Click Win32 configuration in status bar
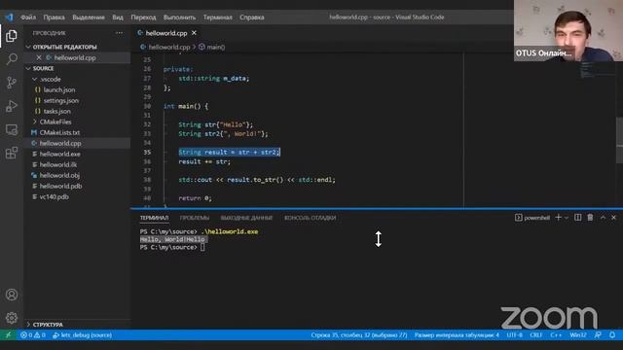Screen dimensions: 623x350 [x=578, y=334]
